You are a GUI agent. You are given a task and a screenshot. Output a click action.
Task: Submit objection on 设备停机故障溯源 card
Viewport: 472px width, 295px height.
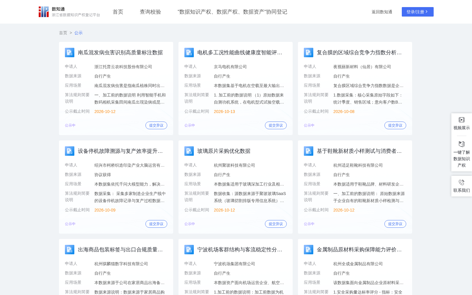(x=156, y=224)
